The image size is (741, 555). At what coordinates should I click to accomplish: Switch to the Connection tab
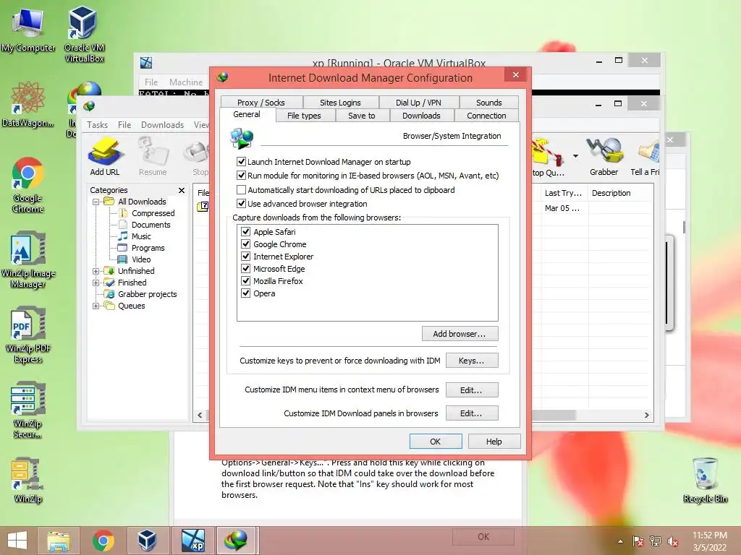tap(486, 116)
